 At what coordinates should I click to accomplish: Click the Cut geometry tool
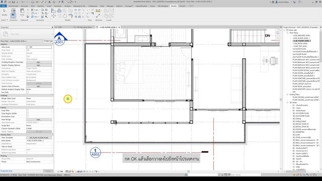tap(34, 13)
